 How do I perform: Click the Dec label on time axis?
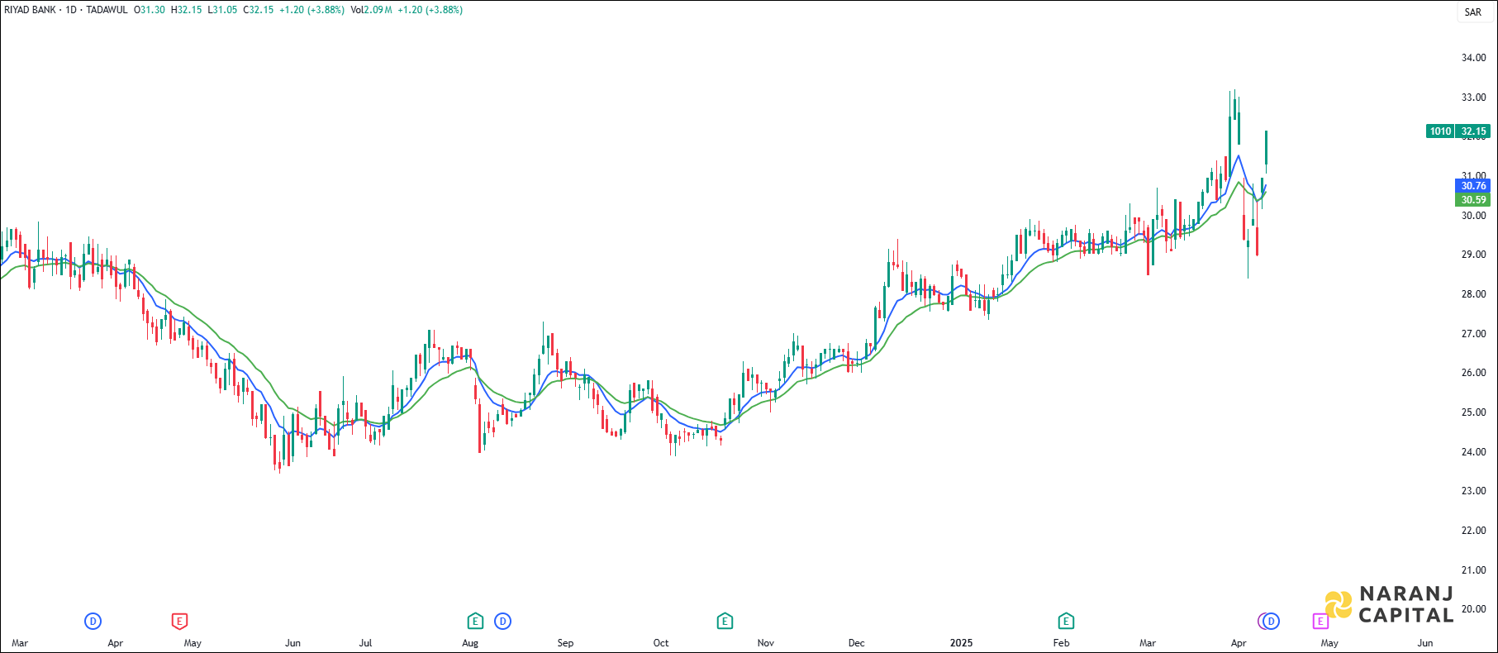tap(856, 643)
